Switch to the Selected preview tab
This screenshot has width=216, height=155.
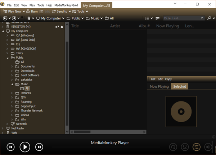coord(180,86)
